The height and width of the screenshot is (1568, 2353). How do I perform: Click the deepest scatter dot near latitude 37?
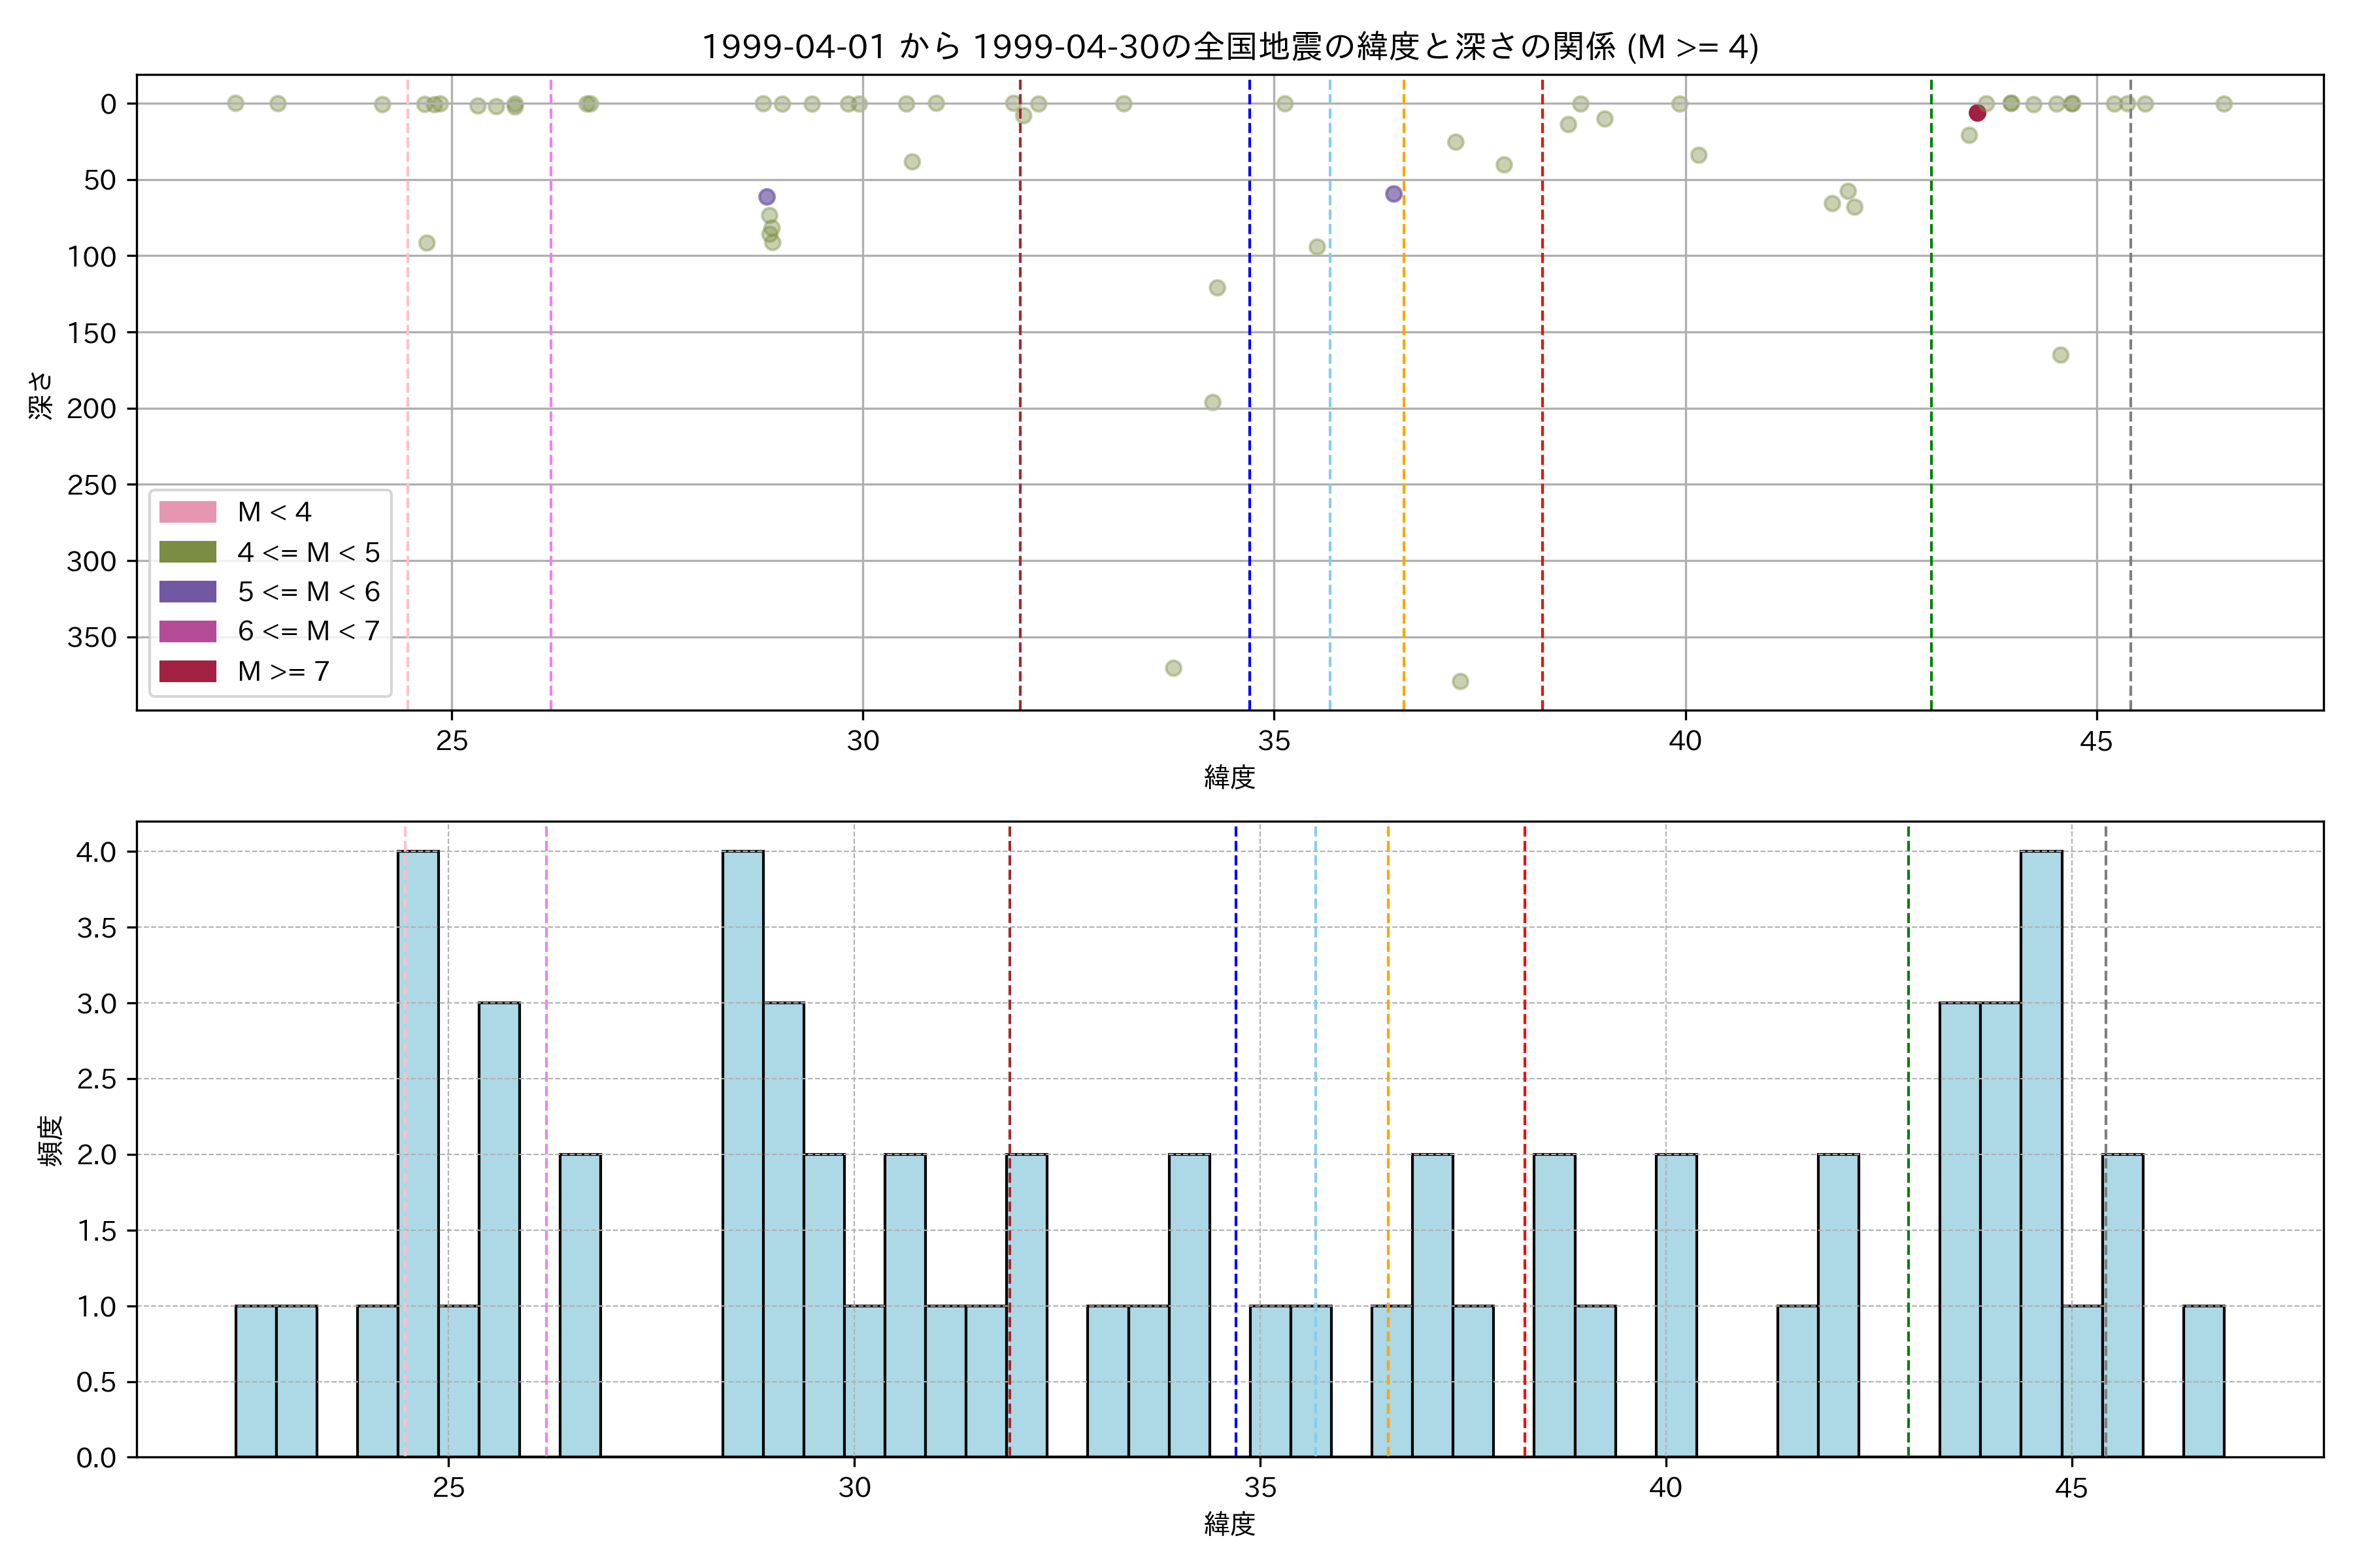(x=1460, y=682)
